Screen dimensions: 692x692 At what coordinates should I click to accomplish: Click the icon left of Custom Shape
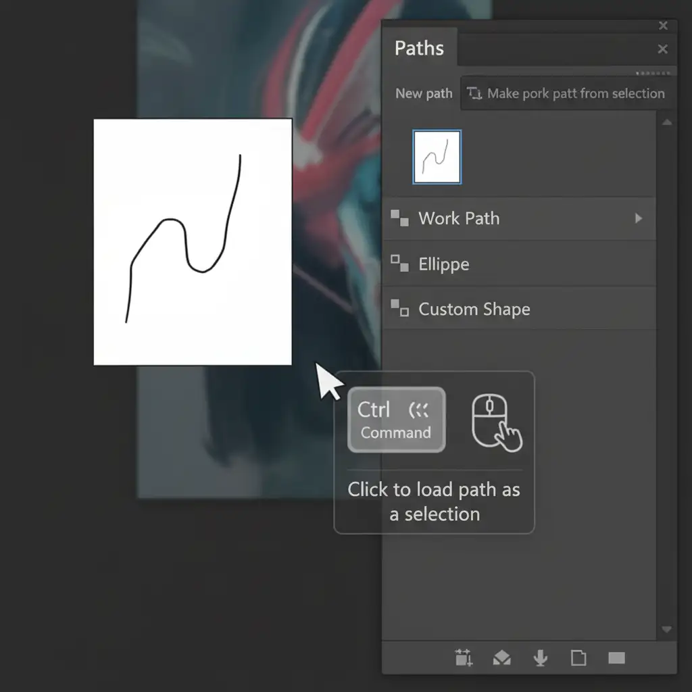pos(399,309)
